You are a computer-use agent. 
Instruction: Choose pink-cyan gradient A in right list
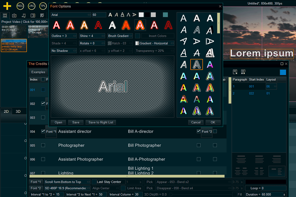[x=210, y=64]
